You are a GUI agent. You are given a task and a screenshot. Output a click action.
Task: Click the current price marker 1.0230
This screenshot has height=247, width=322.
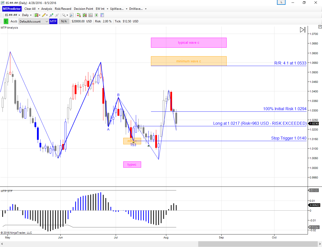click(x=314, y=124)
